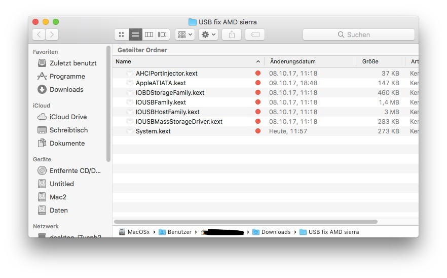Click the Dokumente document icon
This screenshot has width=447, height=278.
point(42,143)
